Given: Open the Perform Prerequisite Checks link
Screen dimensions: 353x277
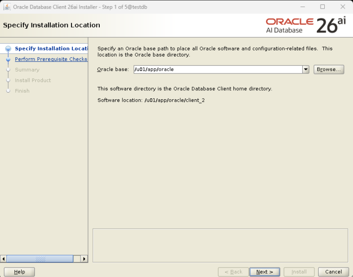Looking at the screenshot, I should tap(51, 59).
